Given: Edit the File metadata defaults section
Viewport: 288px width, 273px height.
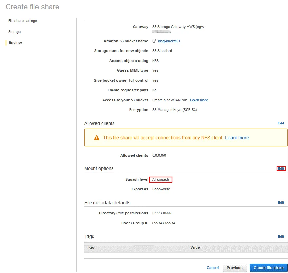Looking at the screenshot, I should point(281,203).
